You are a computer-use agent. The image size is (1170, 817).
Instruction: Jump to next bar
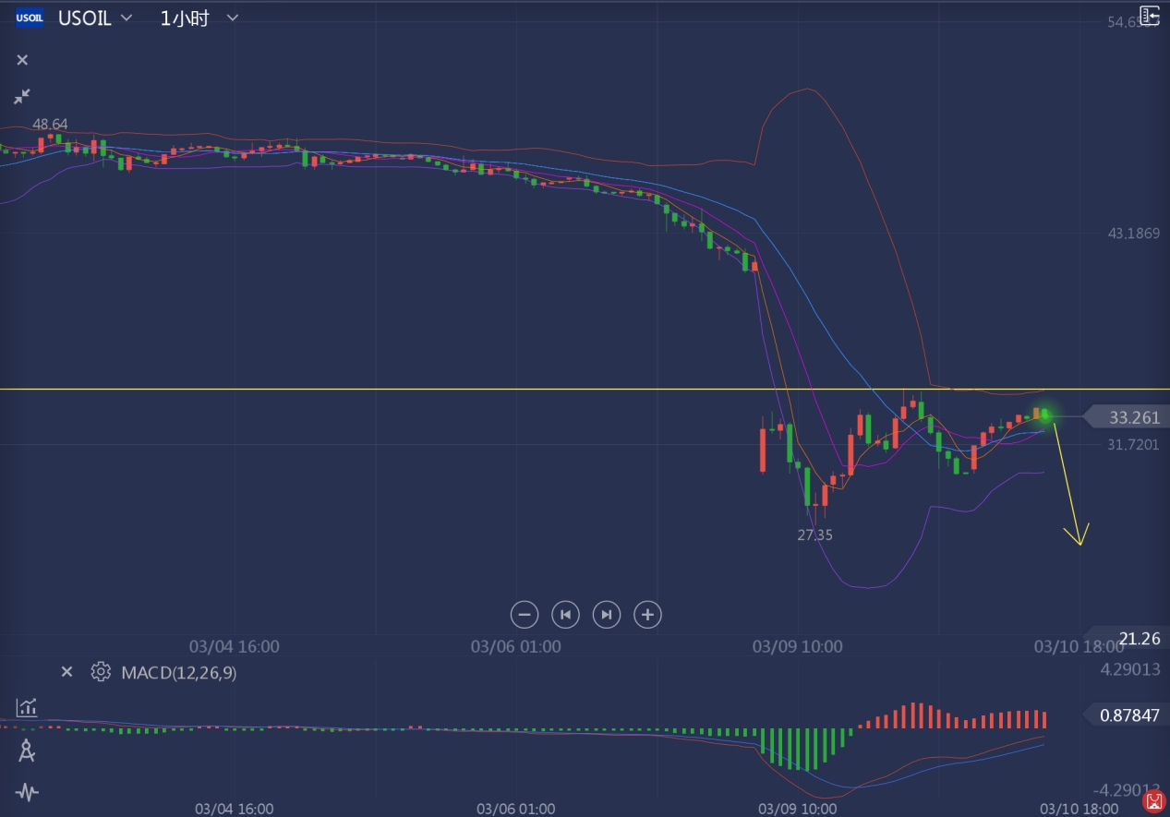(x=607, y=615)
